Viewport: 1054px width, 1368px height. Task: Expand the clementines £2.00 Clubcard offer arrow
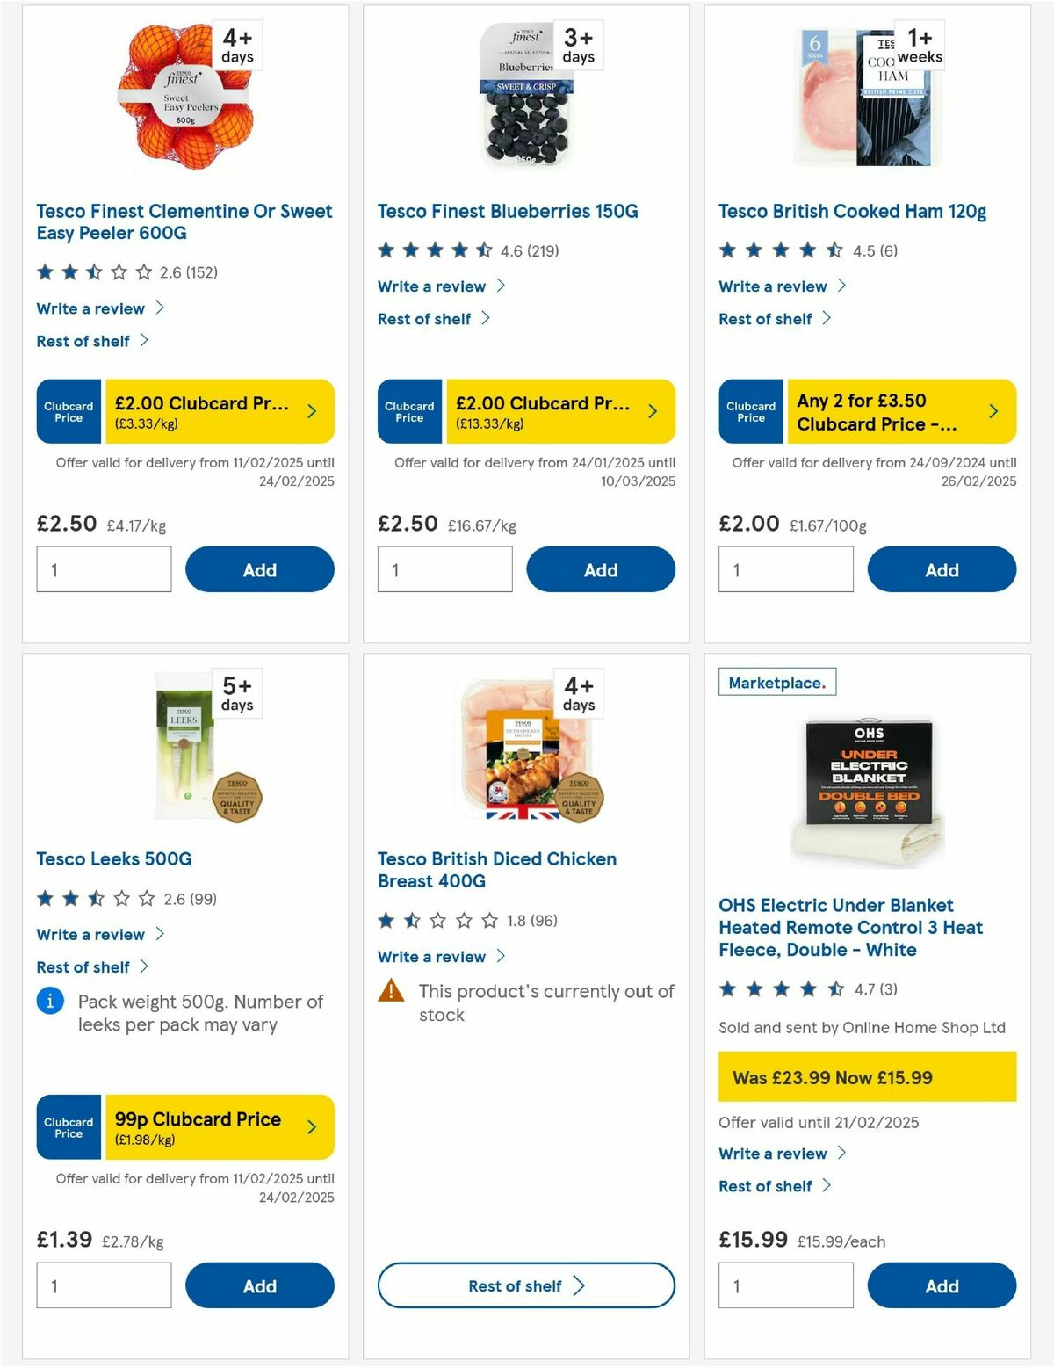point(314,410)
